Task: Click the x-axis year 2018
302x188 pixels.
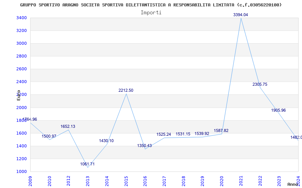Action: pyautogui.click(x=183, y=181)
